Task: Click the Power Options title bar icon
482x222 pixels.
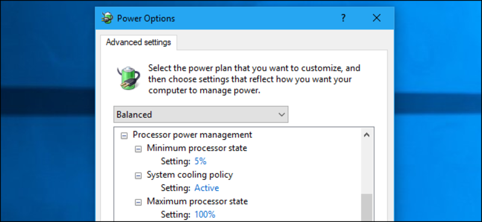Action: click(108, 18)
